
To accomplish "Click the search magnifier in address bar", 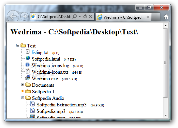I will (74, 16).
